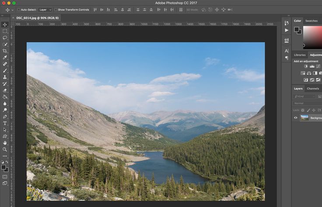
Task: Change the screen mode
Action: 5,183
